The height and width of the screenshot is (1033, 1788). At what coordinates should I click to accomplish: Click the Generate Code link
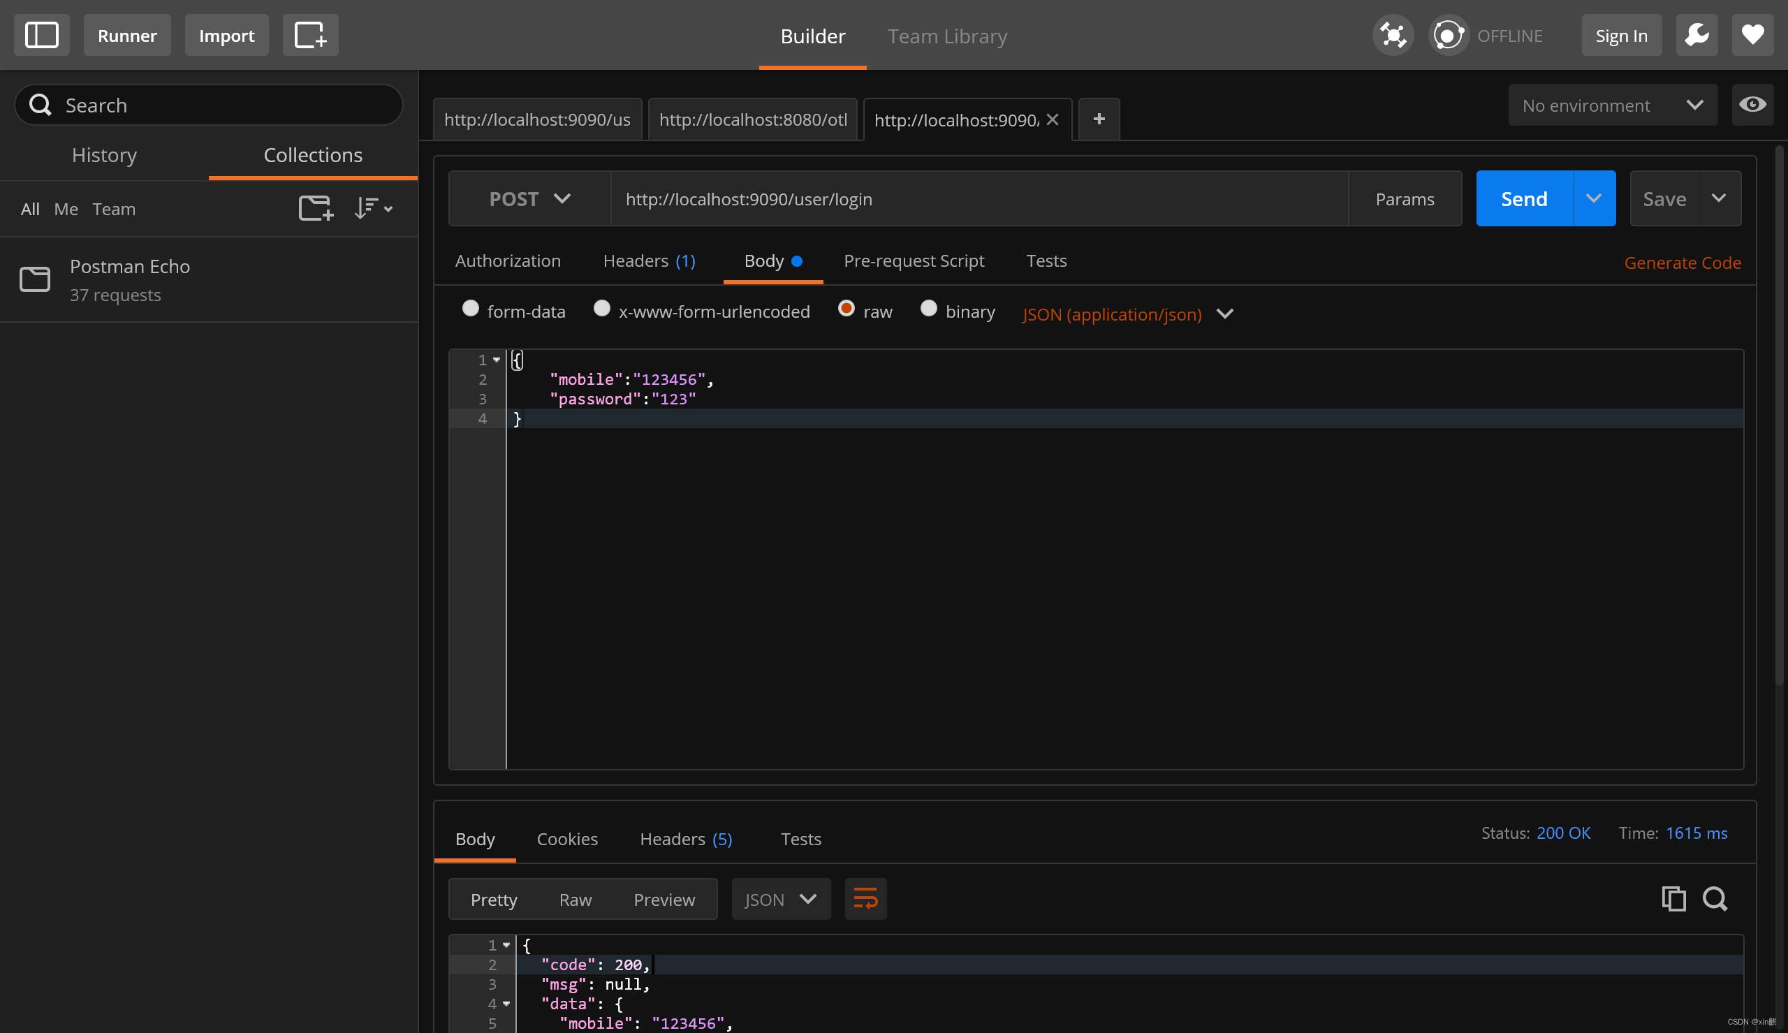point(1682,263)
